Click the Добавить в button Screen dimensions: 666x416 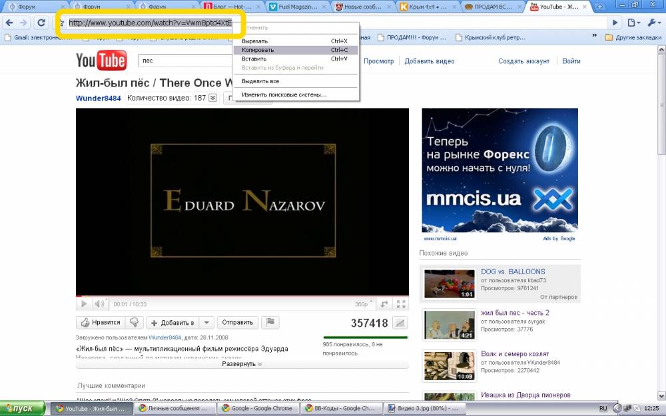point(173,323)
